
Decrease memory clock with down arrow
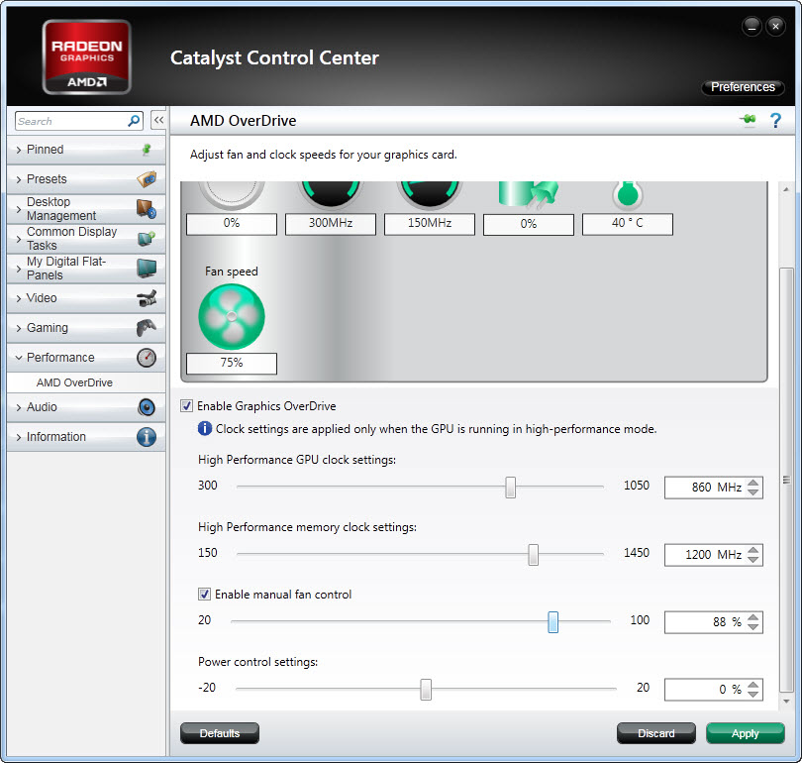coord(752,560)
